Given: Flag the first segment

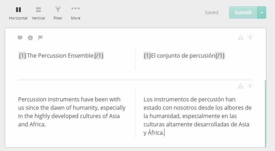Looking at the screenshot, I should point(40,38).
